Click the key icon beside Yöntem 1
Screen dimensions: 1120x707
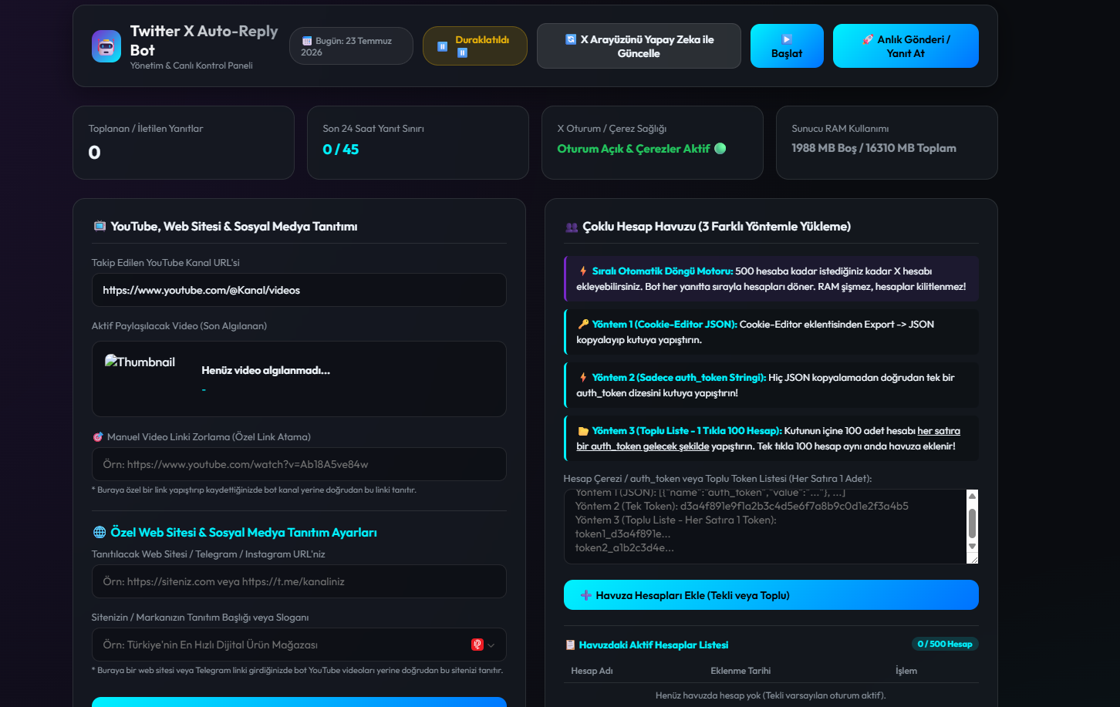coord(583,325)
